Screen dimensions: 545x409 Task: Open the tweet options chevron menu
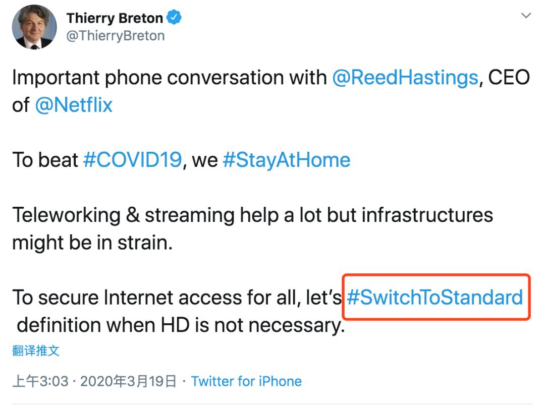[x=526, y=16]
